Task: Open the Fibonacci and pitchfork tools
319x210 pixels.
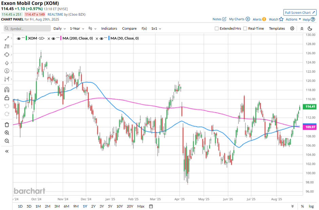Action: click(x=7, y=46)
